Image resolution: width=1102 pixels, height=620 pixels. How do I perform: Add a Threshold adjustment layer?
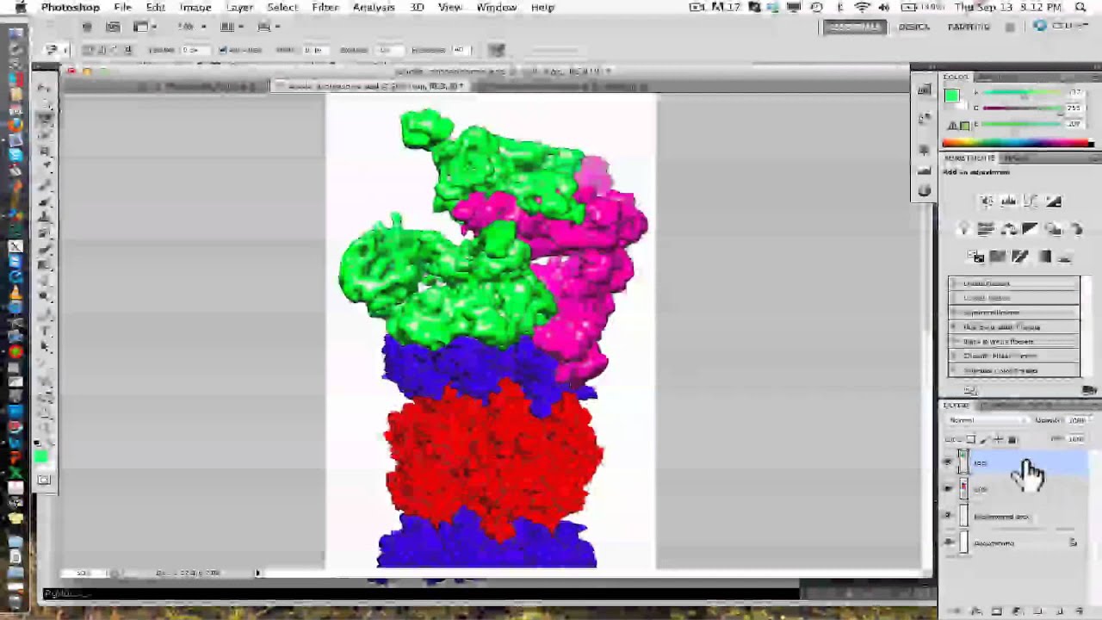click(x=1019, y=257)
